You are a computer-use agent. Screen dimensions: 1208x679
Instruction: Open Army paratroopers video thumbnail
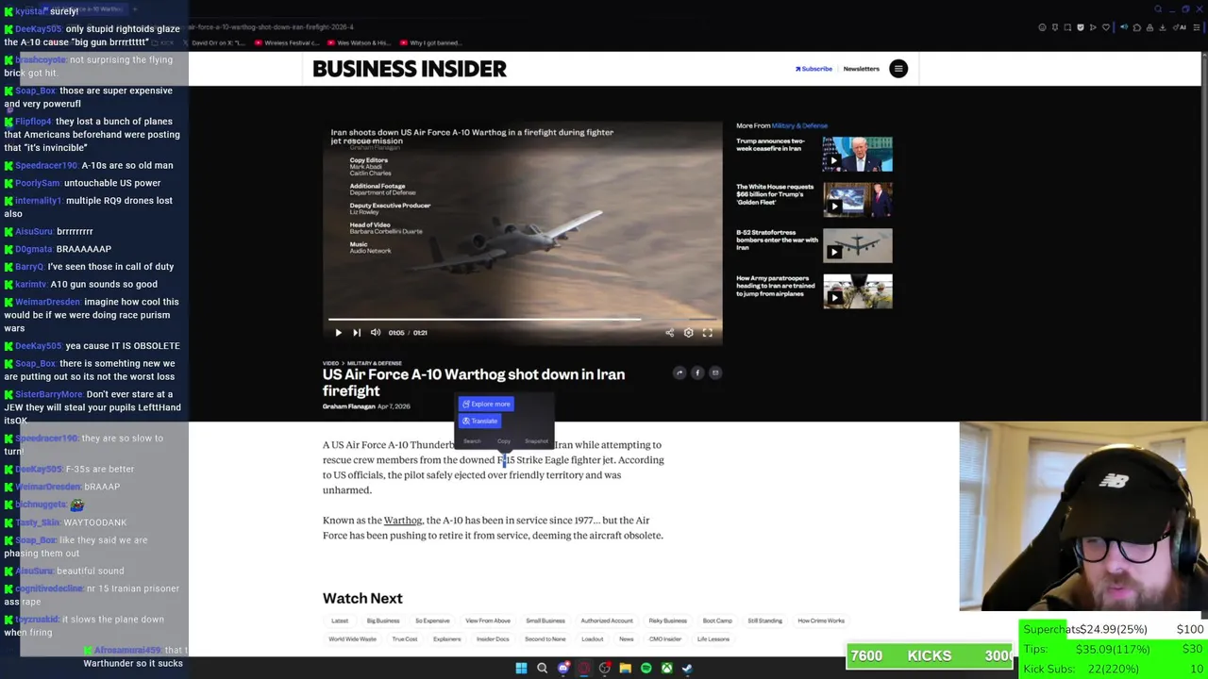(858, 291)
